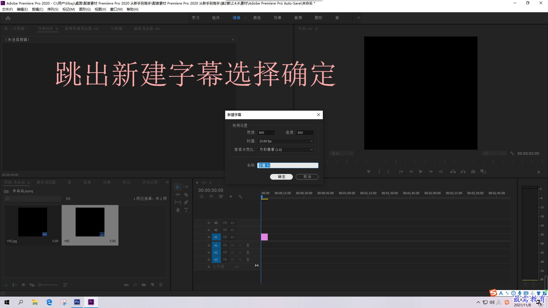The height and width of the screenshot is (308, 548).
Task: Open the 效果控件 panel menu
Action: pyautogui.click(x=57, y=29)
